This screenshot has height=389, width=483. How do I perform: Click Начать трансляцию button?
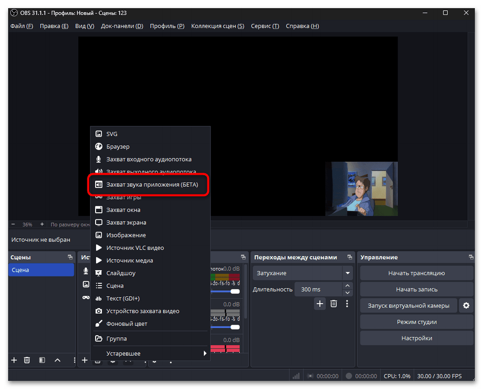point(416,273)
